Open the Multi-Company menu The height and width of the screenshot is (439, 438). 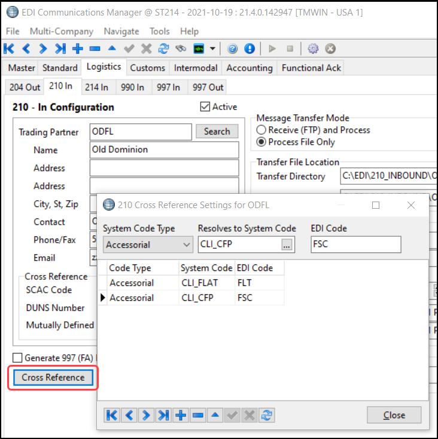(x=62, y=31)
